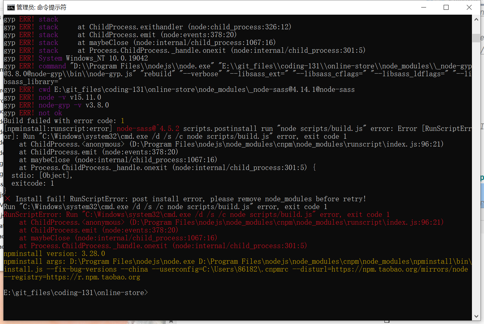Click the red 'node-sass@^4.5.2' text

click(148, 129)
